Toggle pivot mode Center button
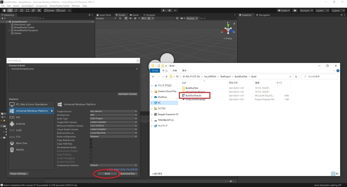347x187 pixels. pyautogui.click(x=49, y=10)
